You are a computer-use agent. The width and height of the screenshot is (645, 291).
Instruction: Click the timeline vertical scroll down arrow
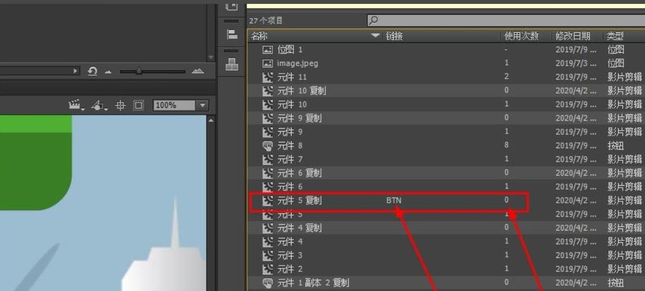[211, 58]
